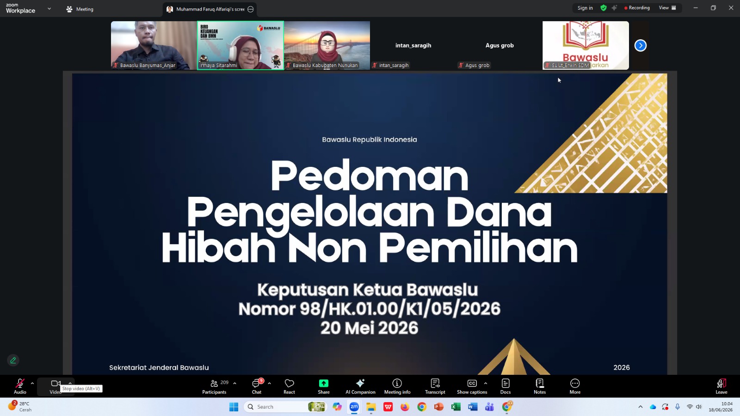Expand the chat options arrow

(269, 383)
